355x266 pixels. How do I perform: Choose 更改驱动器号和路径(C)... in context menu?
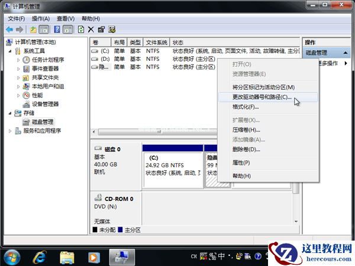point(267,98)
